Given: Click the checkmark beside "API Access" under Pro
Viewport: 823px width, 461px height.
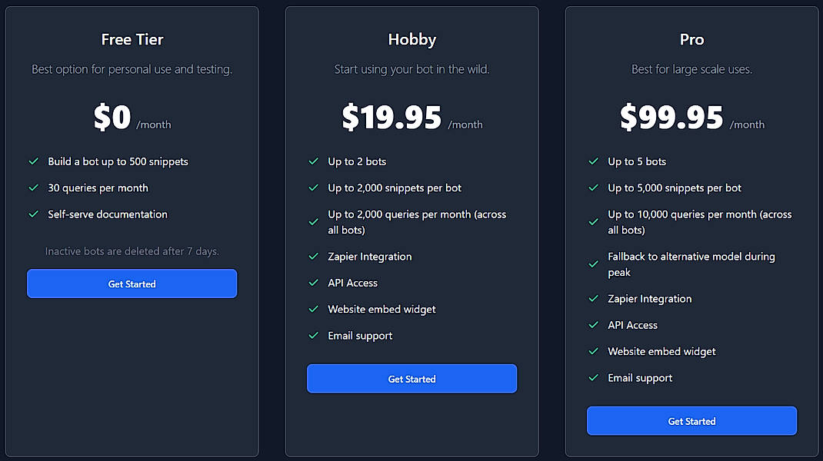Looking at the screenshot, I should pos(593,325).
